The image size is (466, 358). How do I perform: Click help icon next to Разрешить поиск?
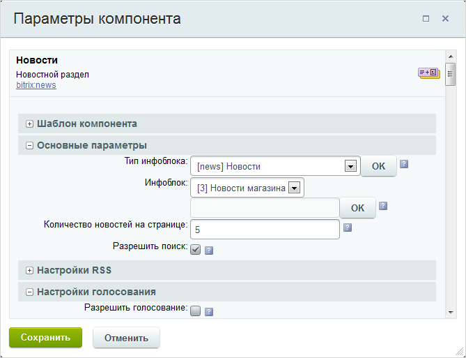pos(208,250)
